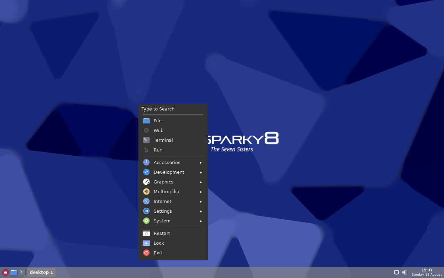Select the Lock entry label
The image size is (444, 278).
pyautogui.click(x=159, y=243)
